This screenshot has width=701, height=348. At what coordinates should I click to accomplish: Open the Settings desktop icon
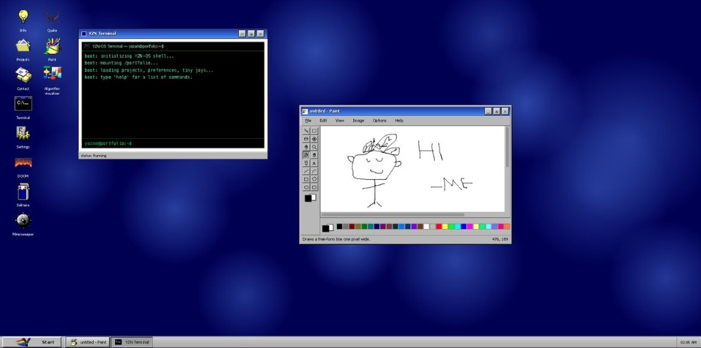[x=23, y=137]
